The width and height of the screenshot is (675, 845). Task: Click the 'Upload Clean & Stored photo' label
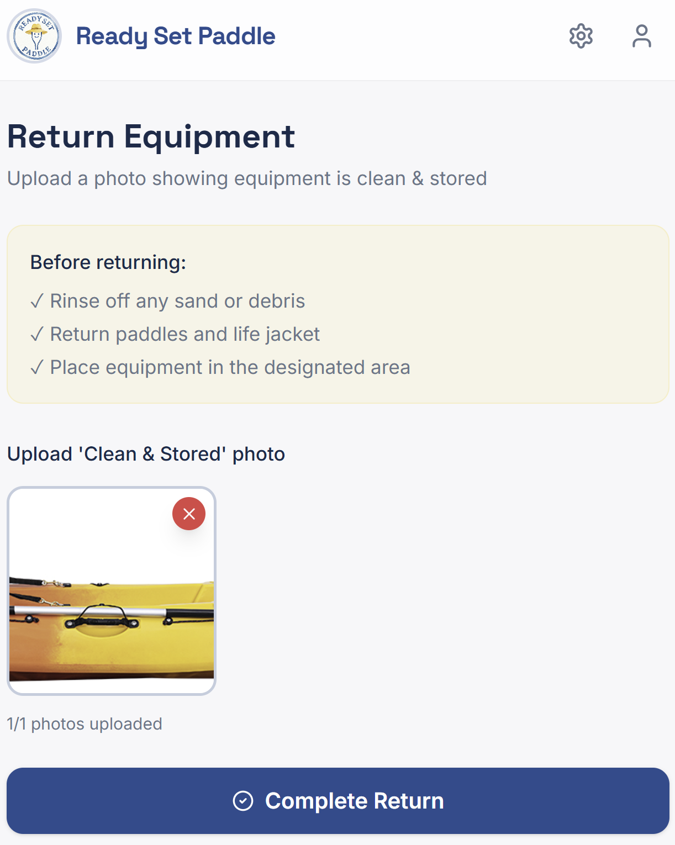point(146,453)
